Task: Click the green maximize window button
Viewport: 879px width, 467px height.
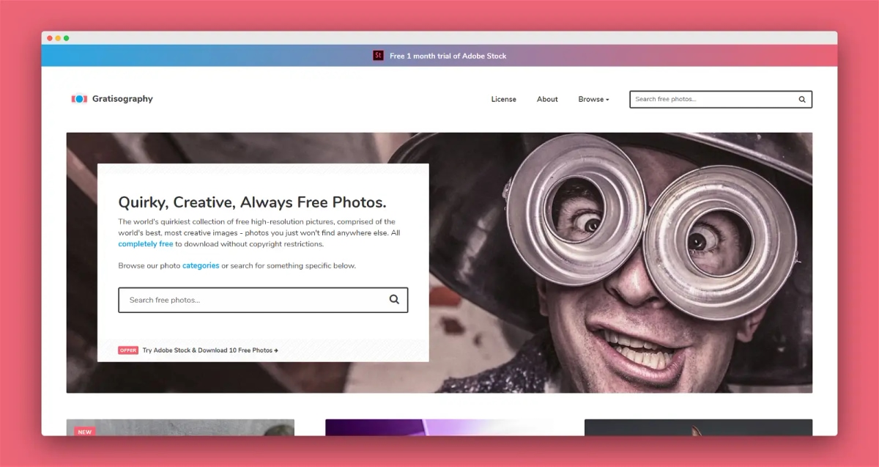Action: coord(66,38)
